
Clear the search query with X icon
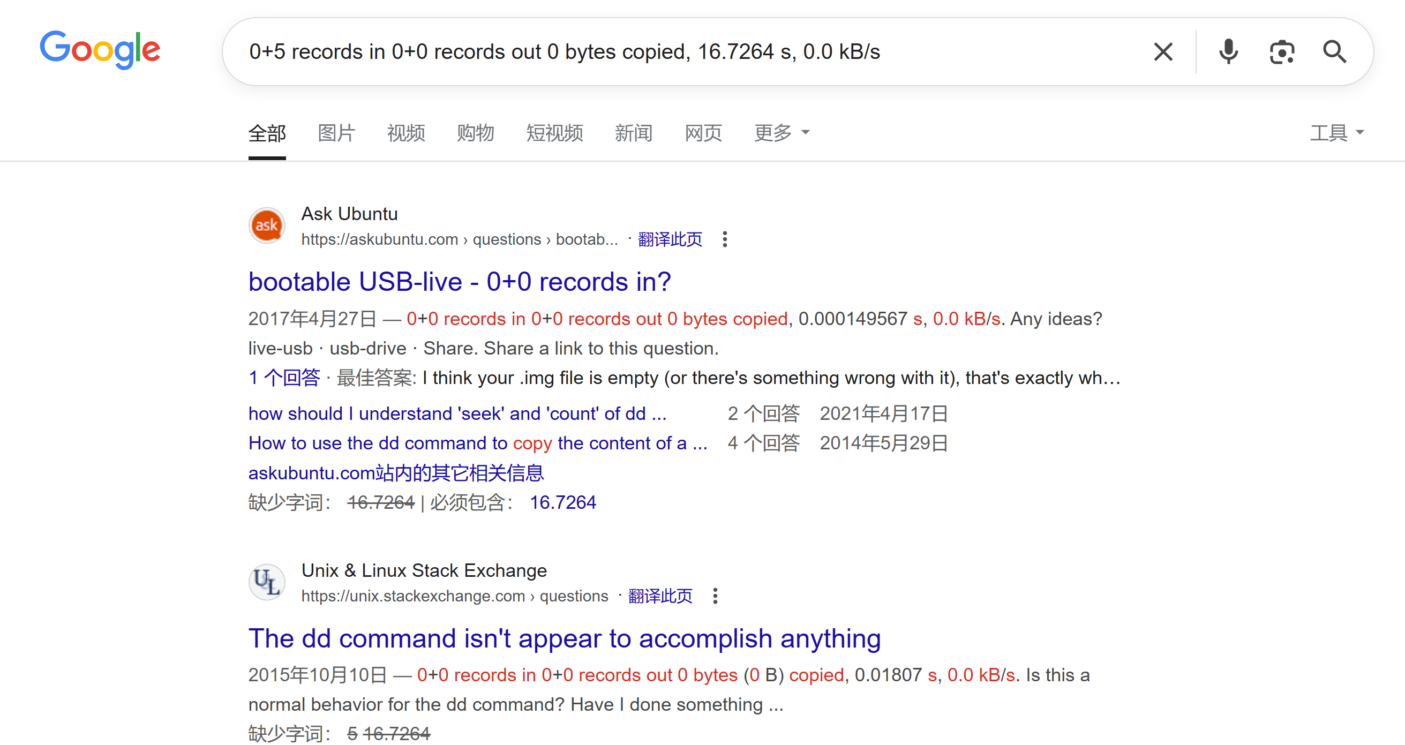tap(1163, 52)
